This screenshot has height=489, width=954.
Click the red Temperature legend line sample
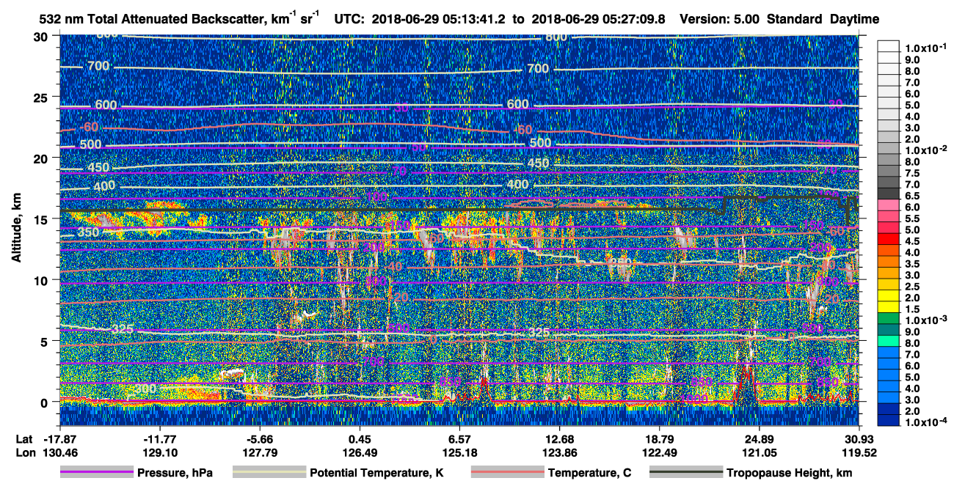click(506, 473)
